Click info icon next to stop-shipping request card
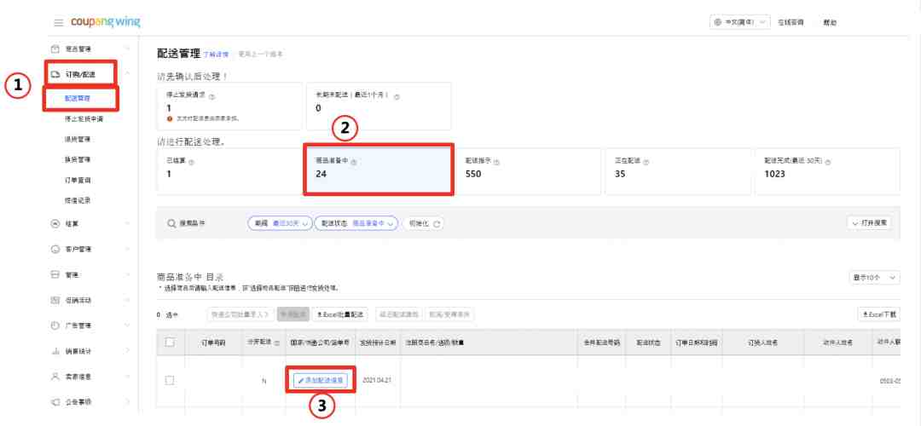 211,96
